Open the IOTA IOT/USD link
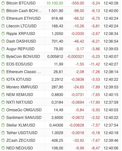The height and width of the screenshot is (151, 122). click(19, 79)
